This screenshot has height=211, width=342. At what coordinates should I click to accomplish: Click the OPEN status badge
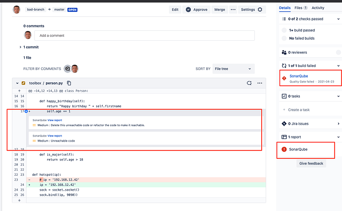point(72,10)
